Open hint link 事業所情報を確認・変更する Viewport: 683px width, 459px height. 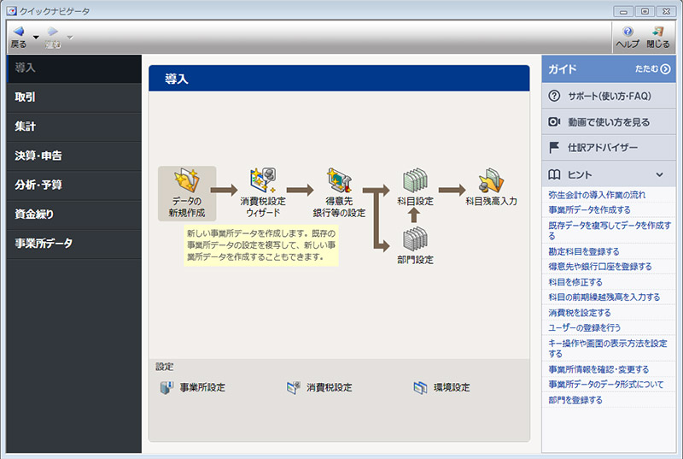pos(598,369)
